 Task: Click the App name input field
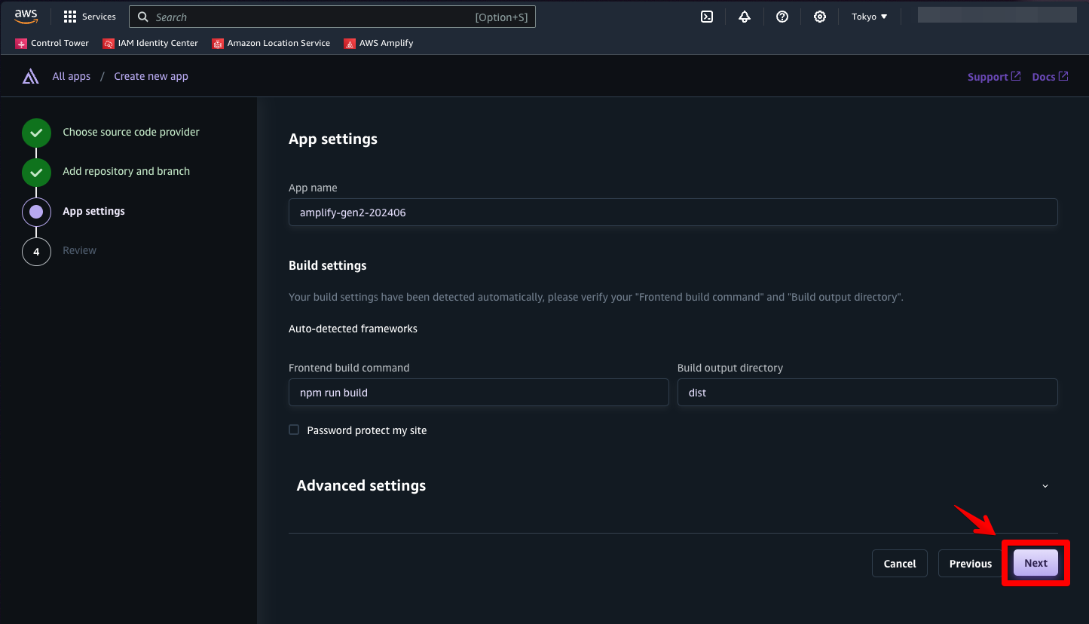[x=672, y=213]
